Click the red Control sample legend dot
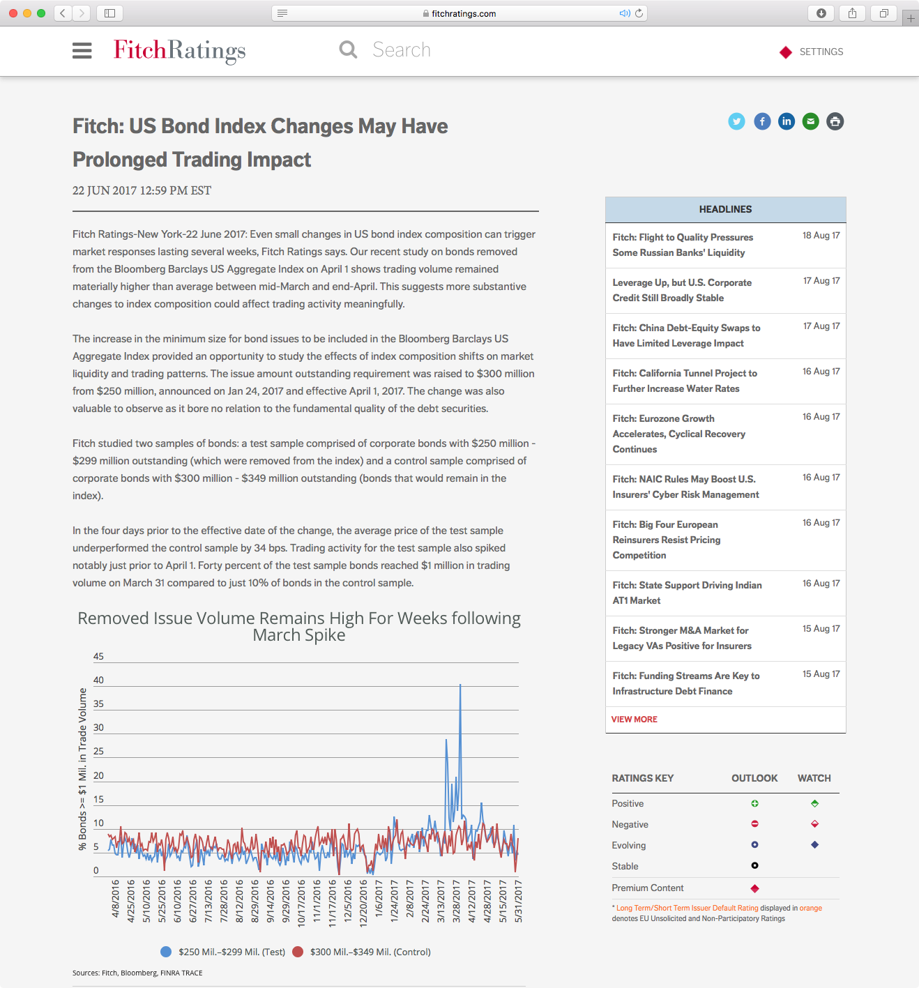The image size is (919, 988). point(298,952)
